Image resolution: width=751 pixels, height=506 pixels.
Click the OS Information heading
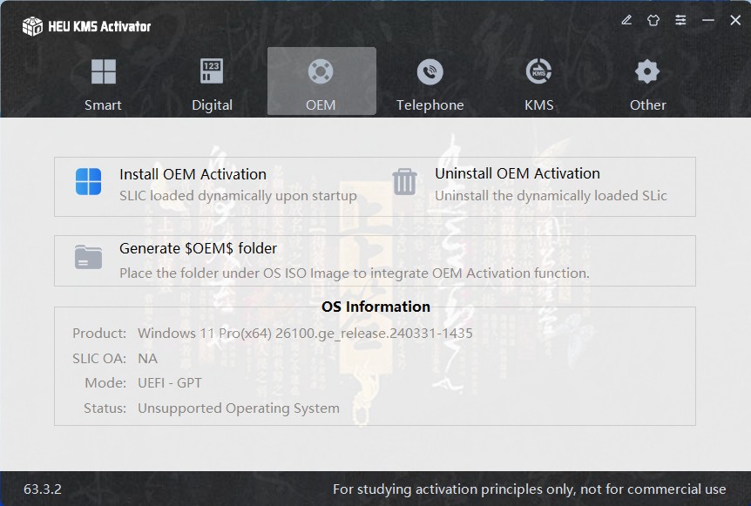(x=375, y=307)
